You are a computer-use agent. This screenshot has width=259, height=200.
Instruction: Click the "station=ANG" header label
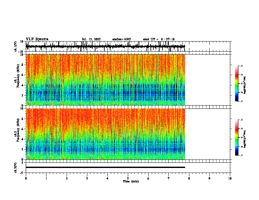122,39
